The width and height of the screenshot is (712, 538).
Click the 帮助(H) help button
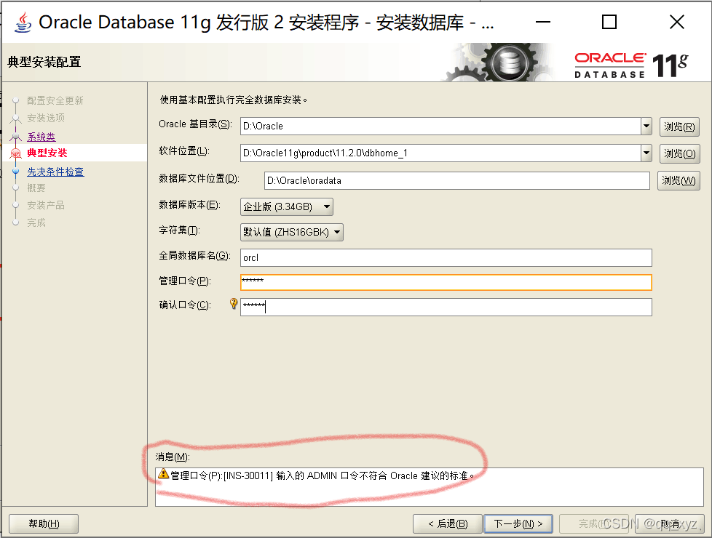pos(44,524)
